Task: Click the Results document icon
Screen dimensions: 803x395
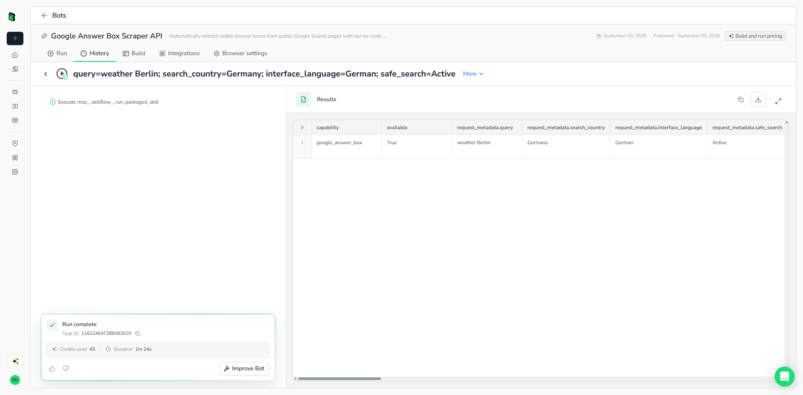Action: point(304,99)
